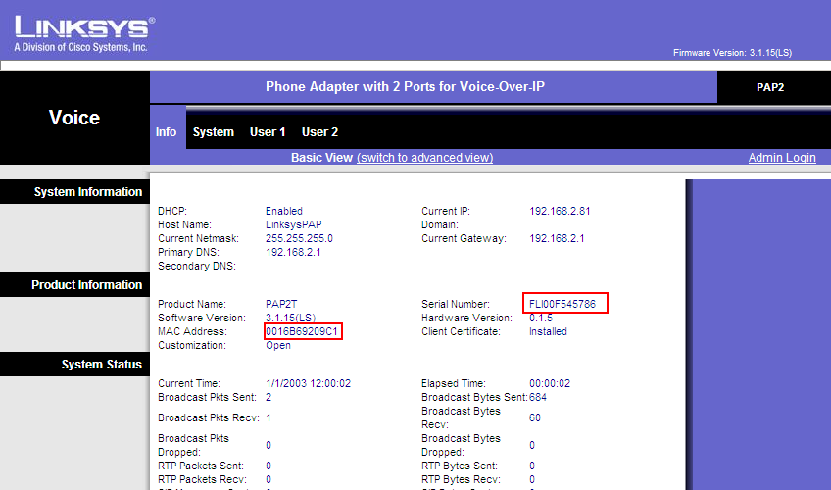This screenshot has width=831, height=490.
Task: Click the Phone Adapter with 2 Ports title
Action: [x=405, y=87]
